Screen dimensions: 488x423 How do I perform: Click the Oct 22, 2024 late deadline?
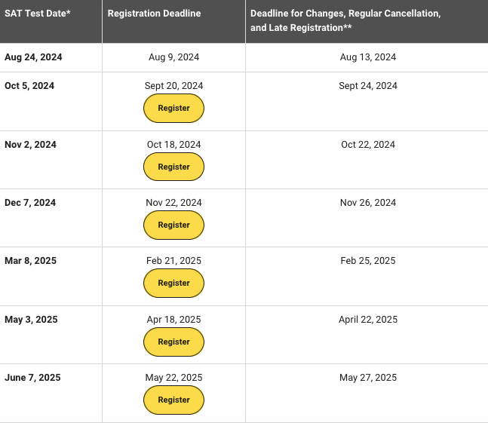click(x=367, y=145)
